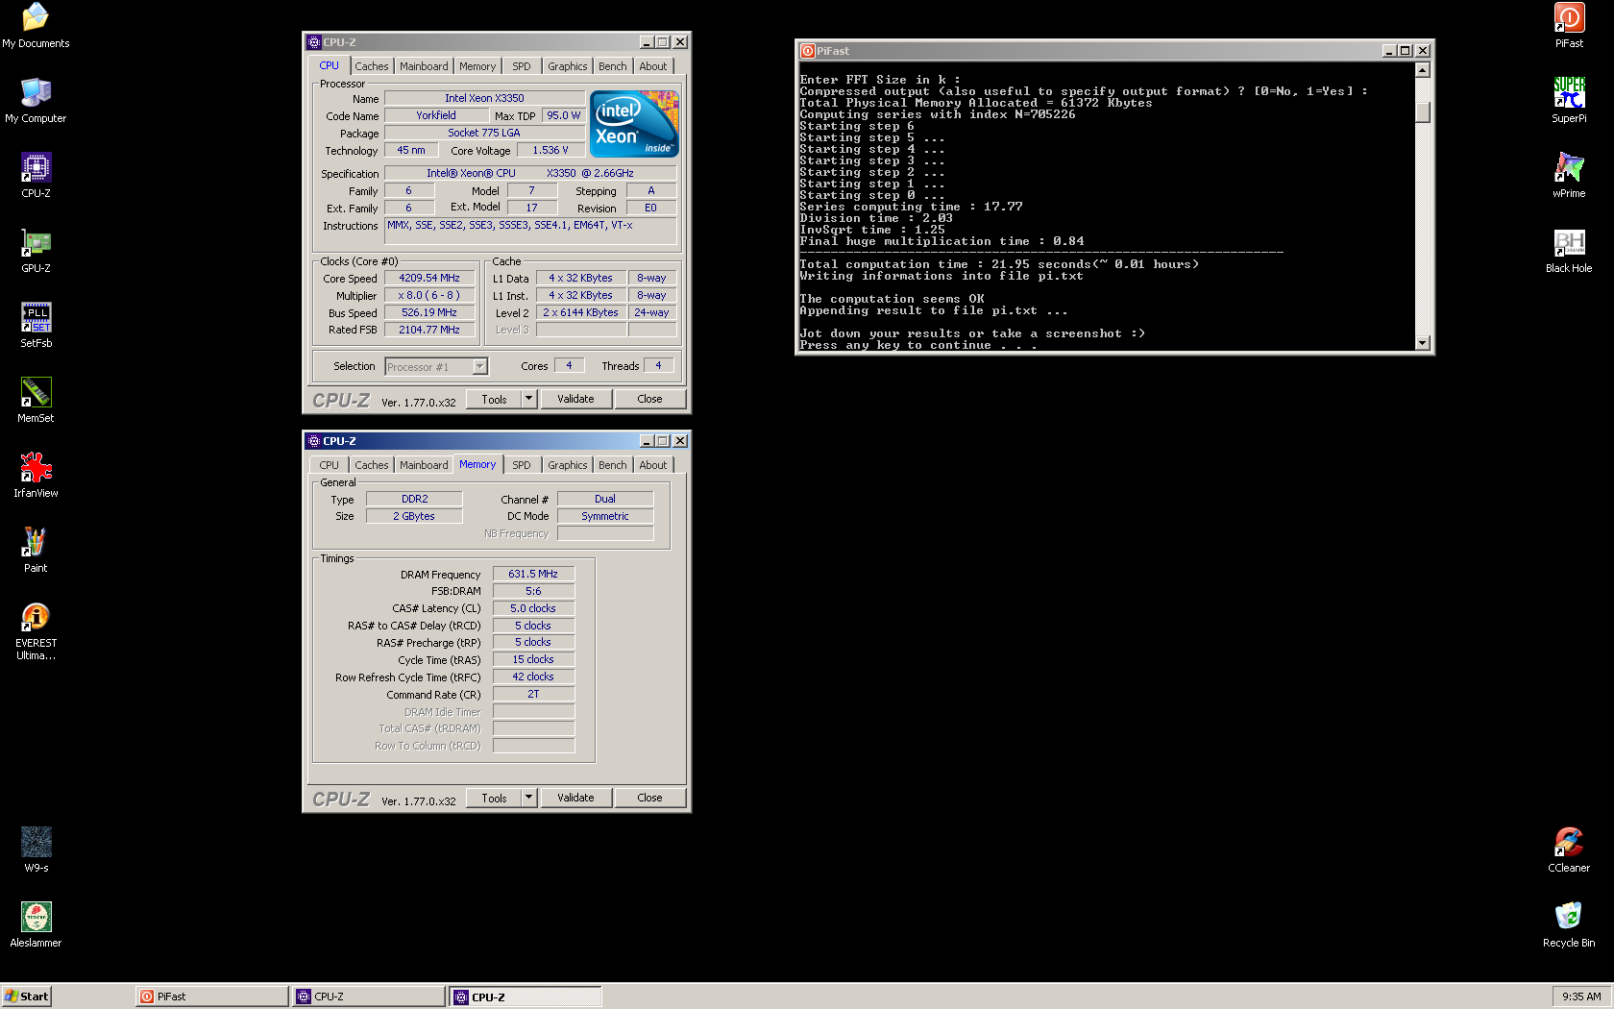
Task: Open the My Computer desktop icon
Action: click(x=36, y=101)
